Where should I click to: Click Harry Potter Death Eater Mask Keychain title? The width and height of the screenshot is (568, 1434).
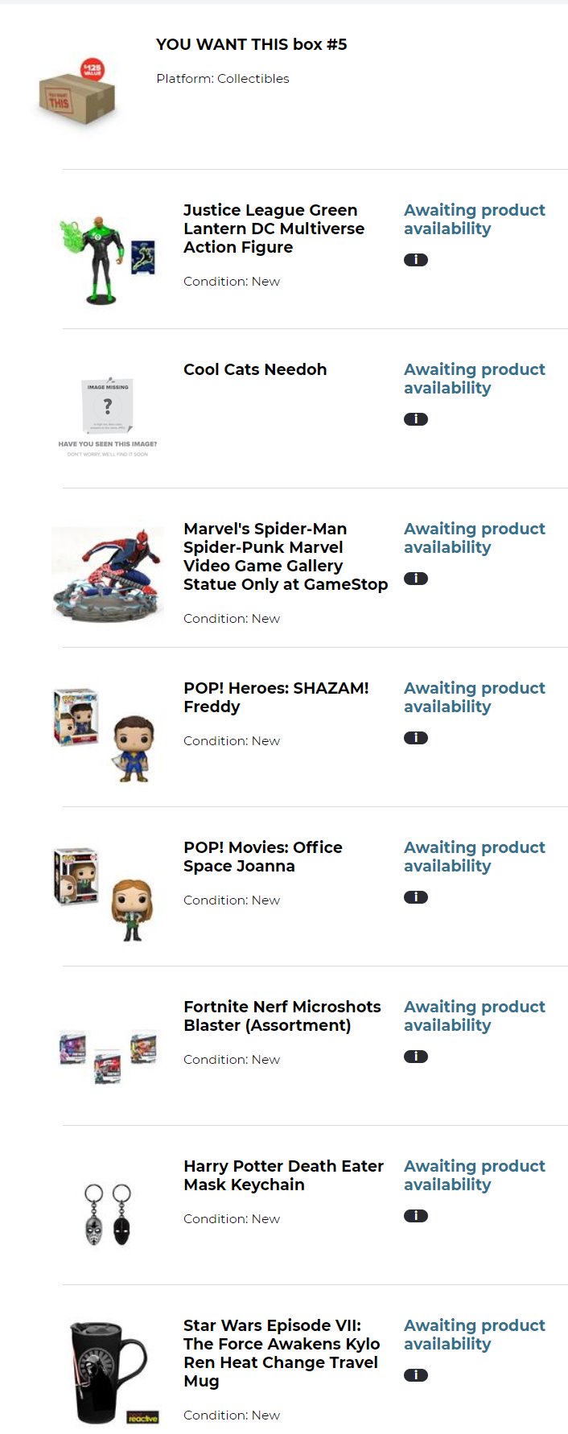click(x=283, y=1175)
